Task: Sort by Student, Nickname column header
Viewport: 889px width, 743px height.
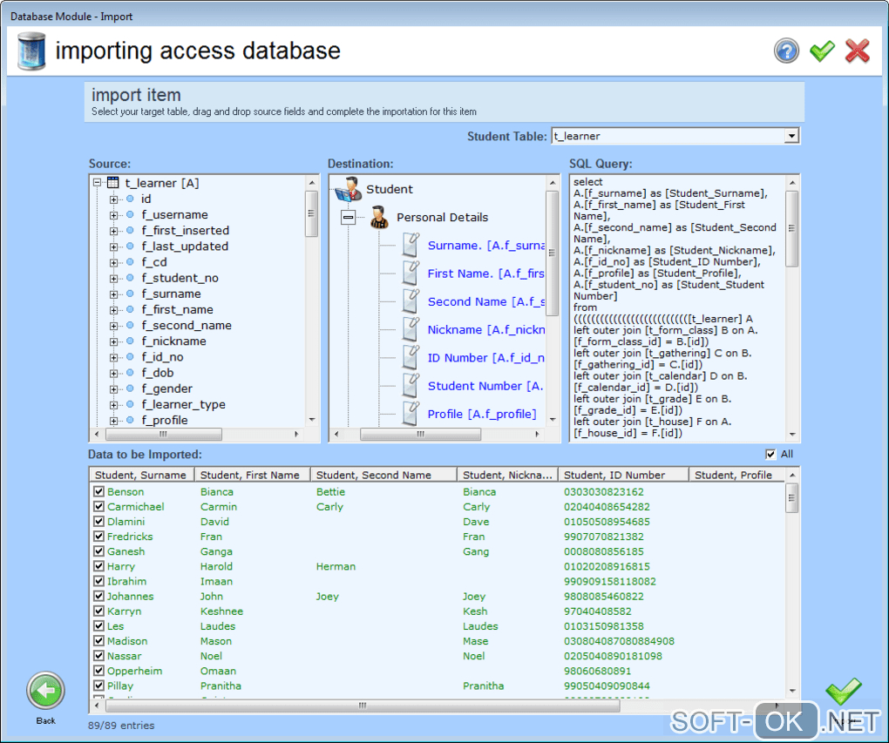Action: (x=507, y=475)
